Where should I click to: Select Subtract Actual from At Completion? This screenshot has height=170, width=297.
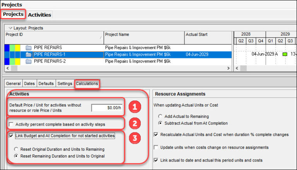[160, 123]
